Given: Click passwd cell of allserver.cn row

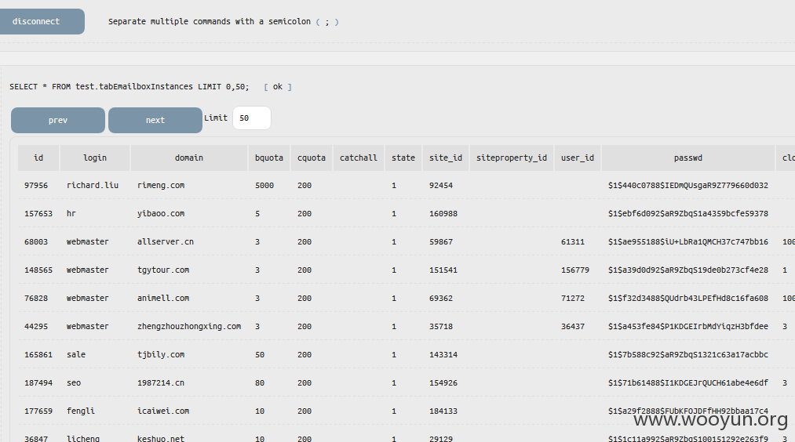Looking at the screenshot, I should (688, 242).
